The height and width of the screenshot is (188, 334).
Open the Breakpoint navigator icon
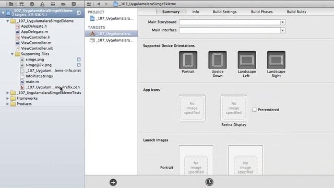63,4
